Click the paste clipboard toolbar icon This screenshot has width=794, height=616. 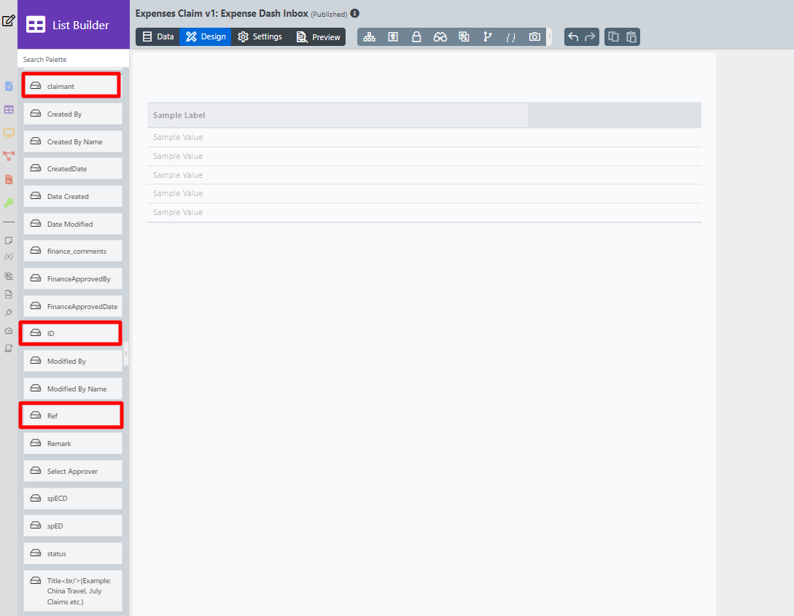[631, 37]
